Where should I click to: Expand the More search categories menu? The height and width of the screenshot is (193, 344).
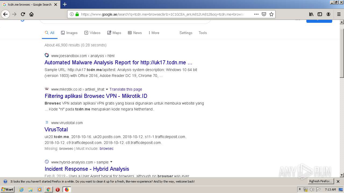154,33
